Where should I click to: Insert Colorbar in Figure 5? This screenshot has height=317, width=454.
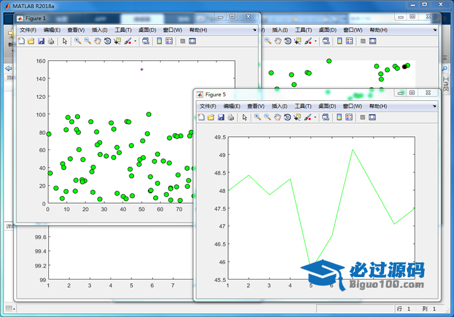[339, 117]
